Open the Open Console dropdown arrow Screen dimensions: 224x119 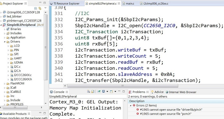click(x=115, y=92)
